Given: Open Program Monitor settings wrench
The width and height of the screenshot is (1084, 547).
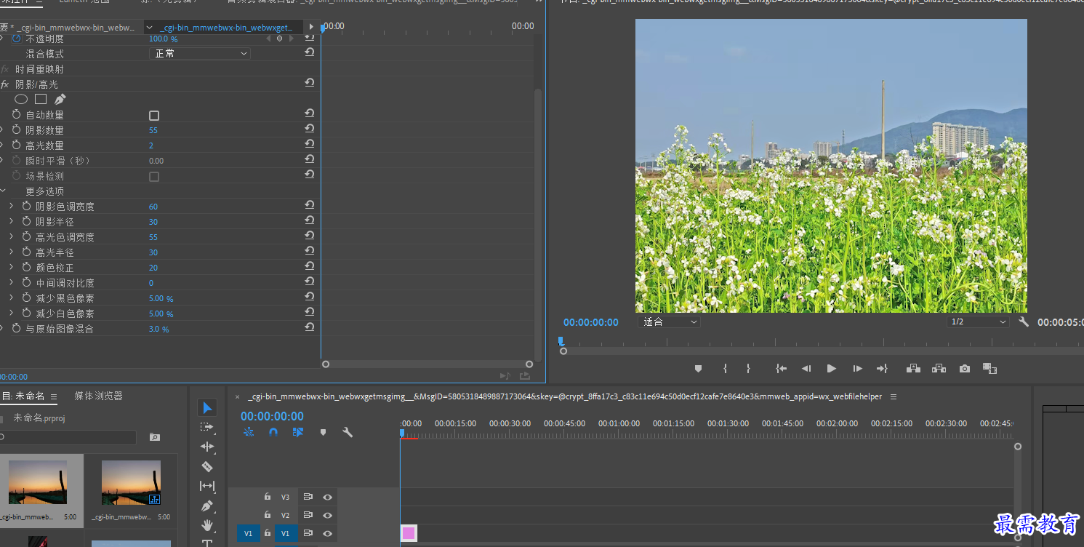Looking at the screenshot, I should click(x=1024, y=322).
